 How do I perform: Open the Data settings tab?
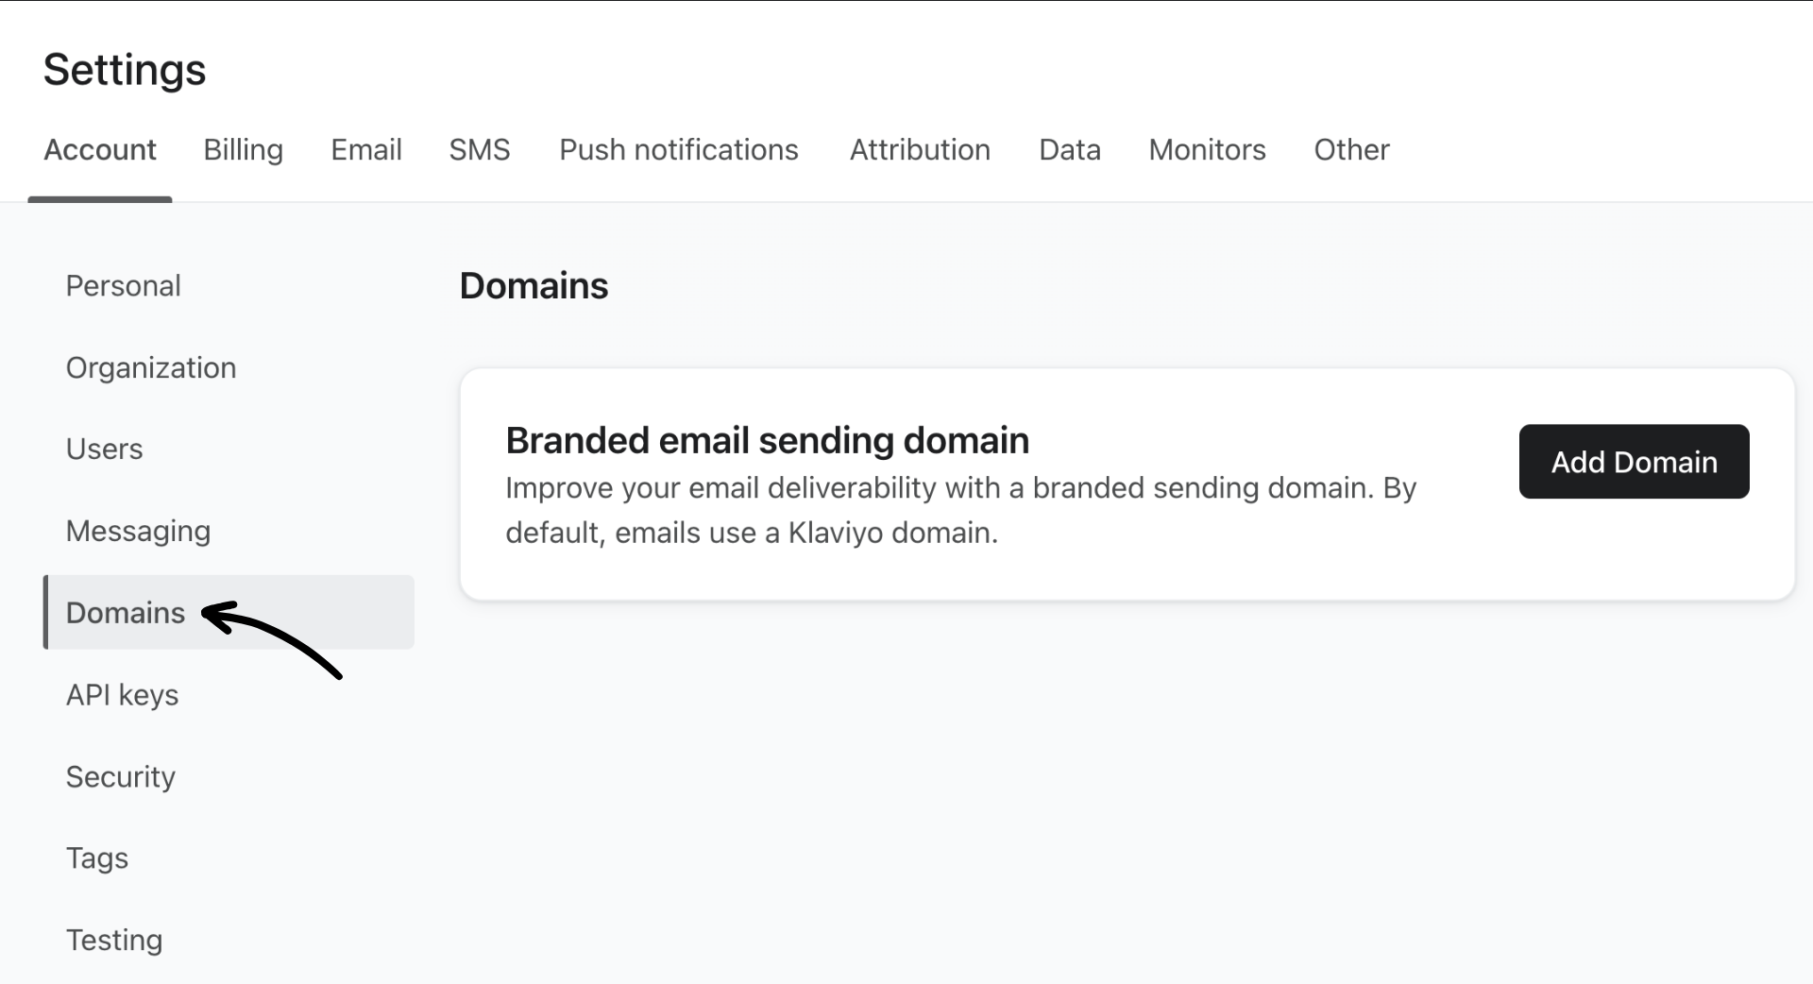(1069, 149)
